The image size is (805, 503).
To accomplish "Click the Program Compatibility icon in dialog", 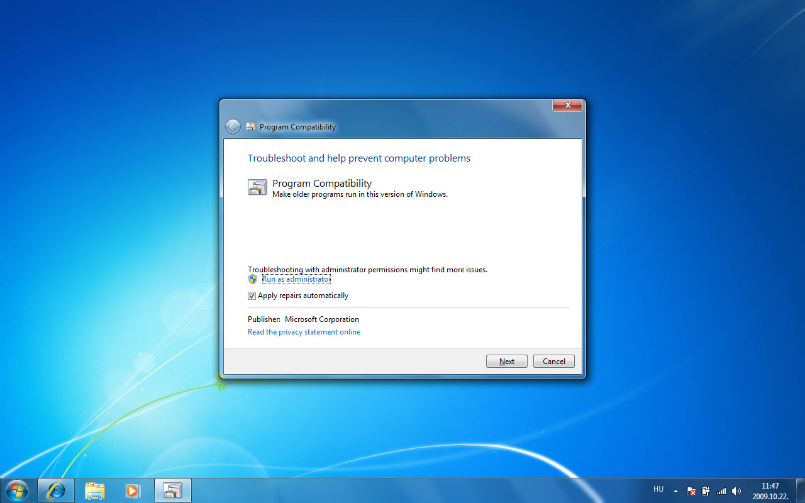I will 257,187.
